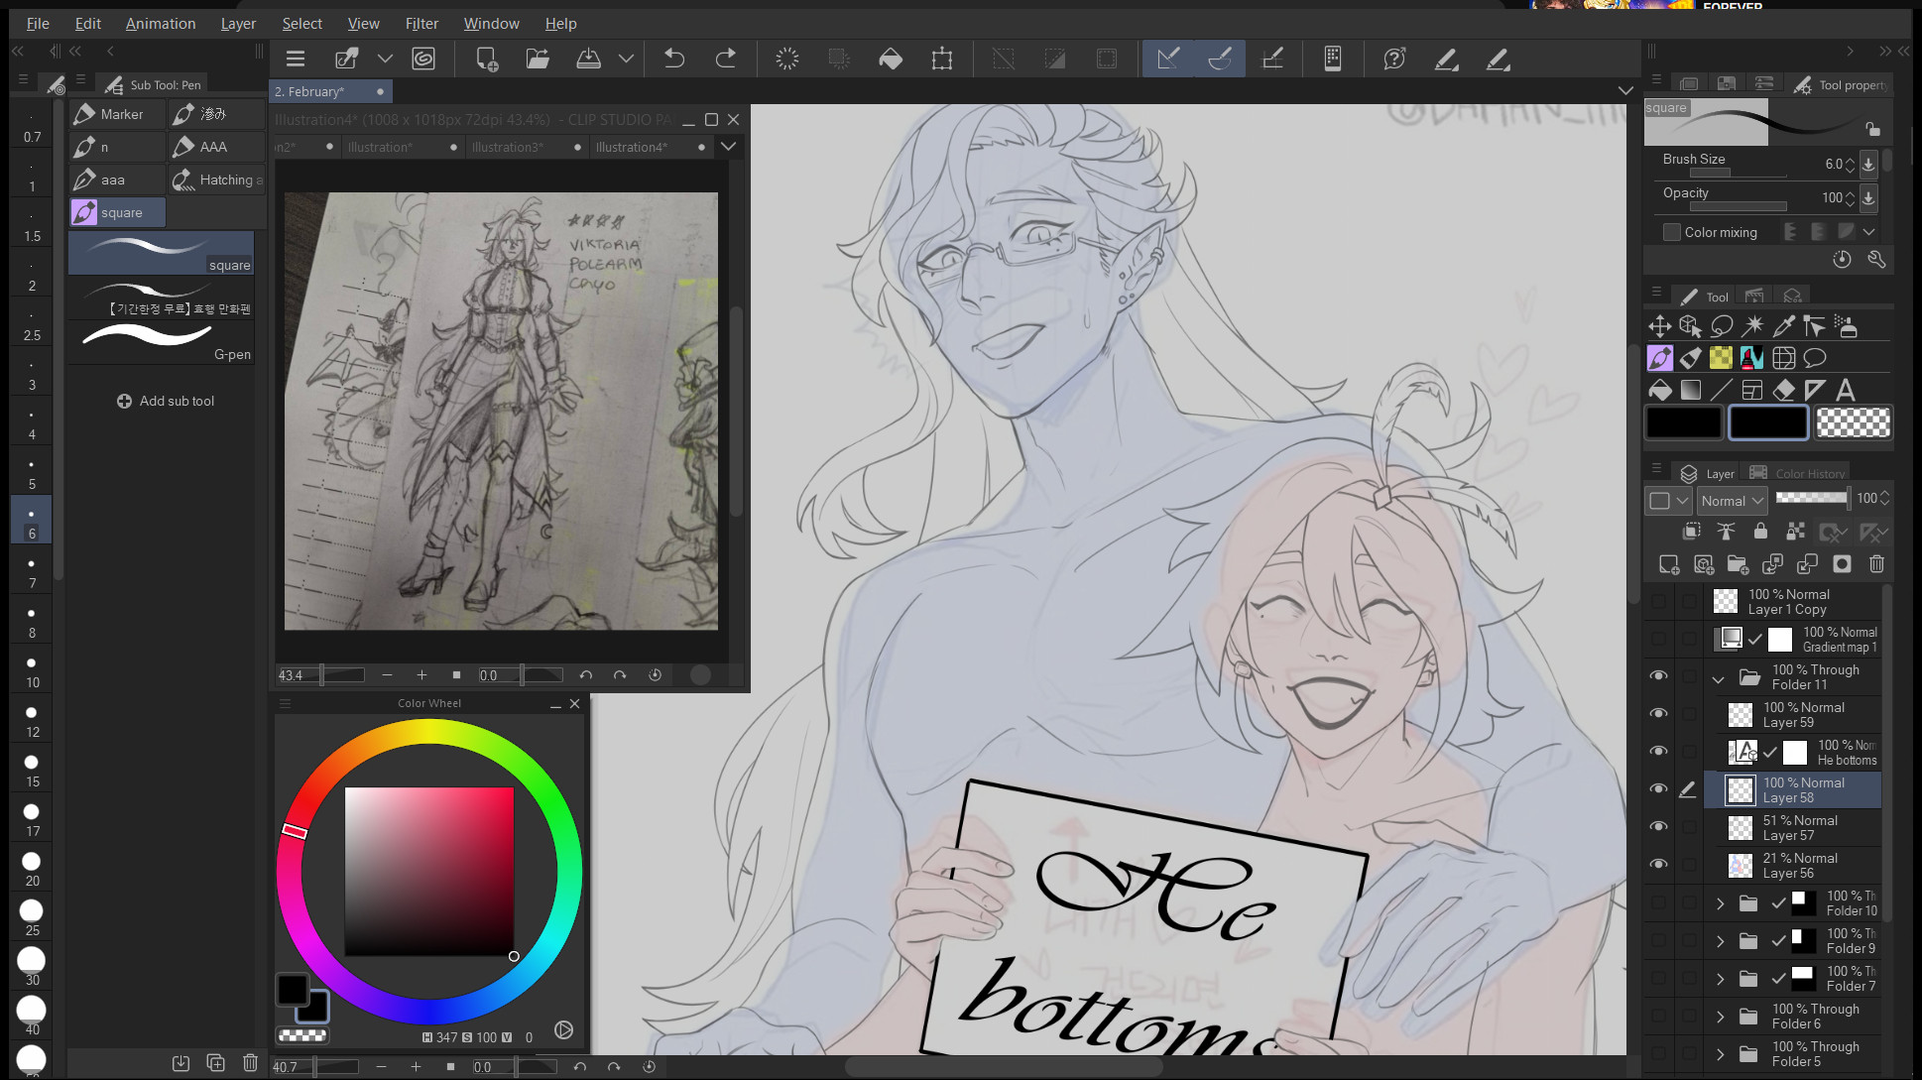Click the transparent color checkered swatch
This screenshot has width=1922, height=1080.
click(x=1853, y=422)
